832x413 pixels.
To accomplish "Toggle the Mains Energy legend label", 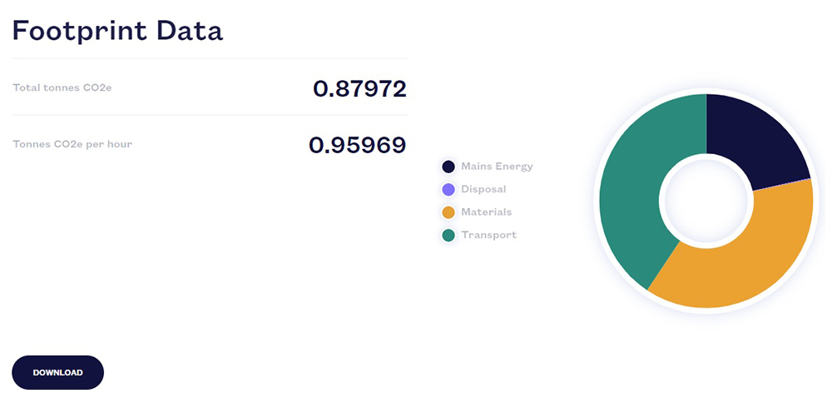I will click(x=497, y=167).
